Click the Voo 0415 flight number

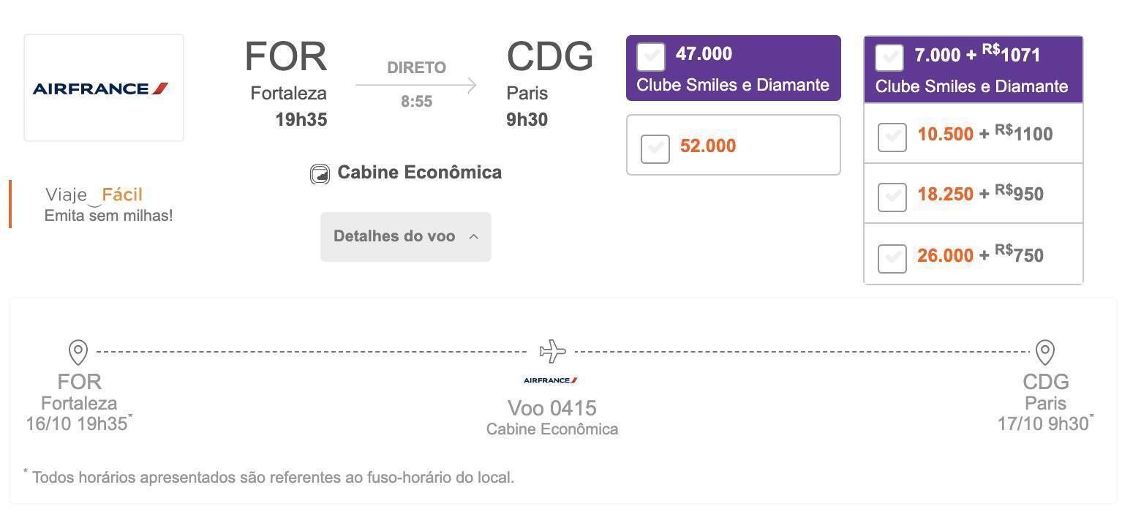coord(552,407)
